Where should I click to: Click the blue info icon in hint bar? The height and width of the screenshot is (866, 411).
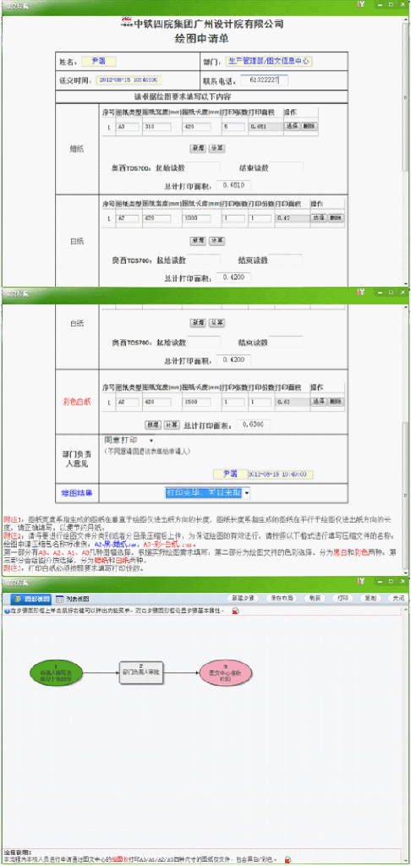point(7,611)
